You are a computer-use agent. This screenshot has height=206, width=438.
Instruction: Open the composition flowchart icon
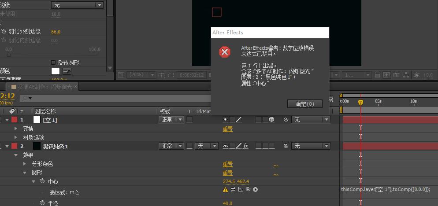[x=406, y=75]
